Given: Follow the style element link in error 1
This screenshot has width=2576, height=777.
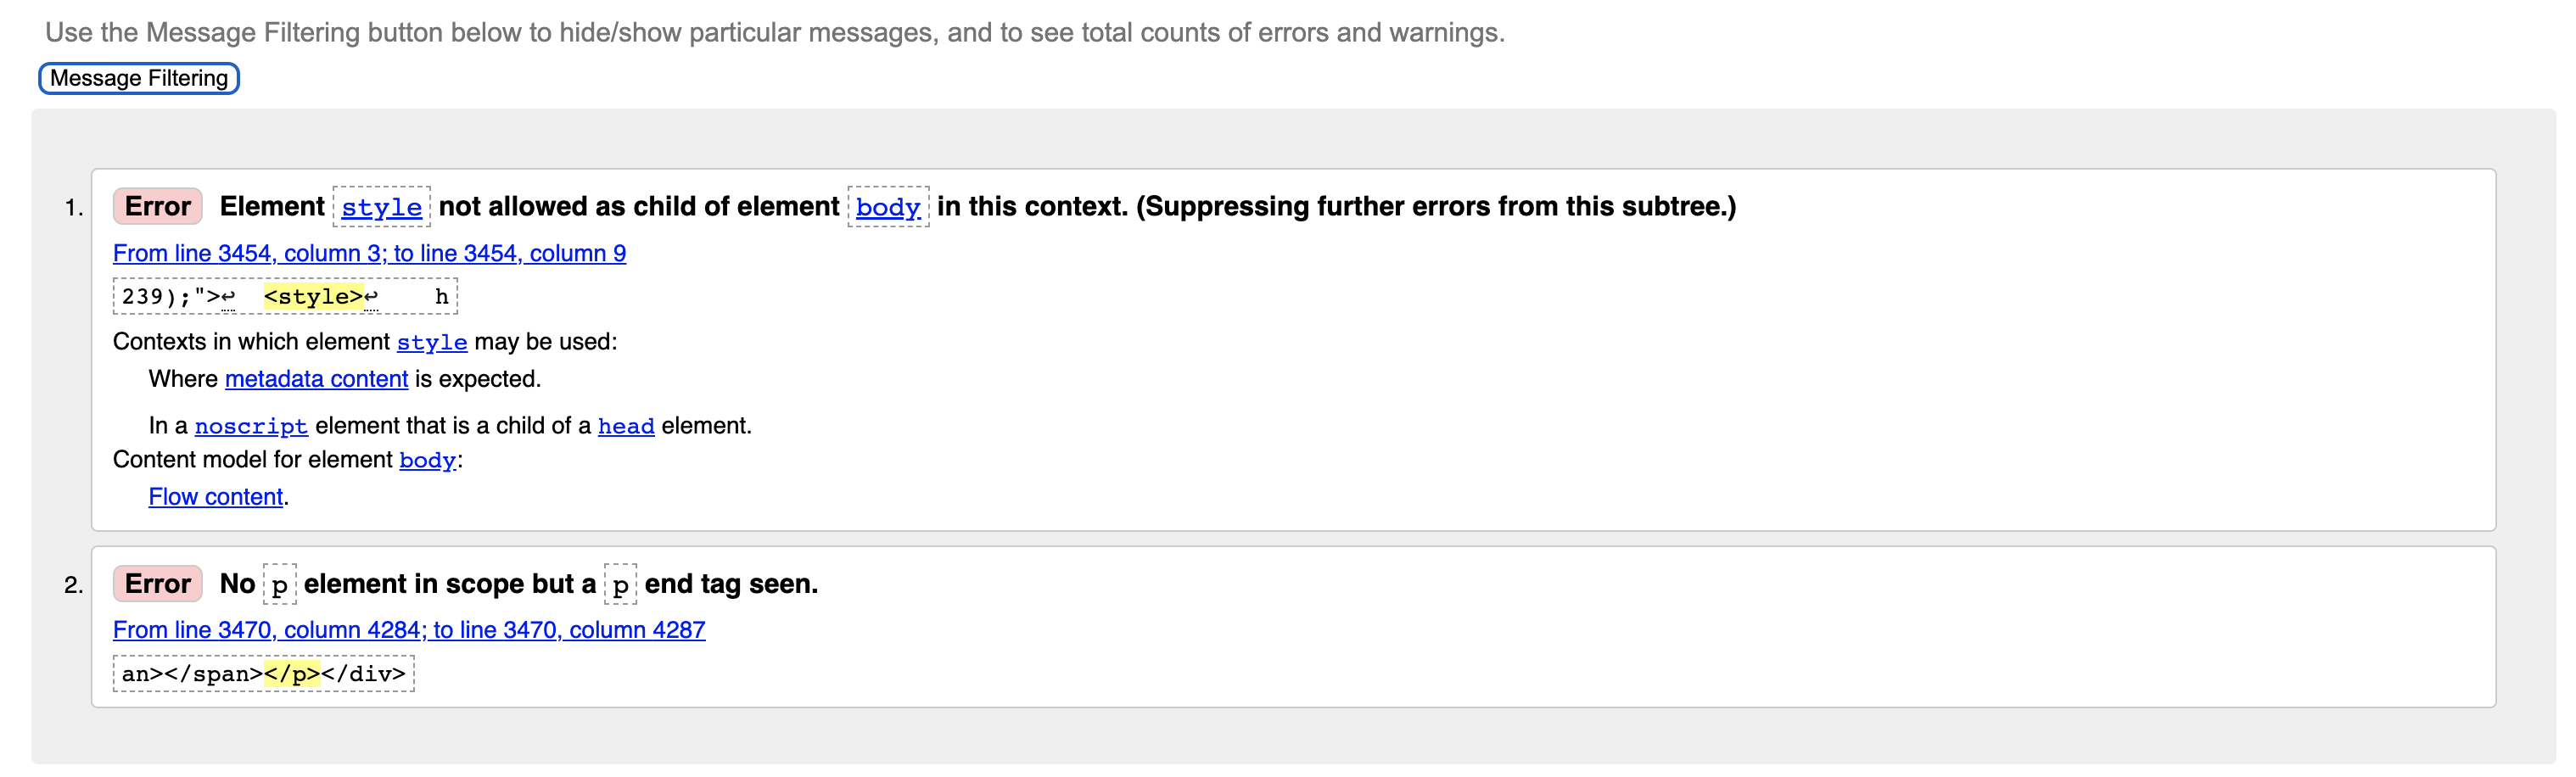Looking at the screenshot, I should click(x=381, y=207).
